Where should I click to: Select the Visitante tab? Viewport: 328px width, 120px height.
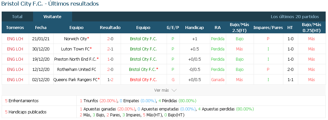[52, 17]
